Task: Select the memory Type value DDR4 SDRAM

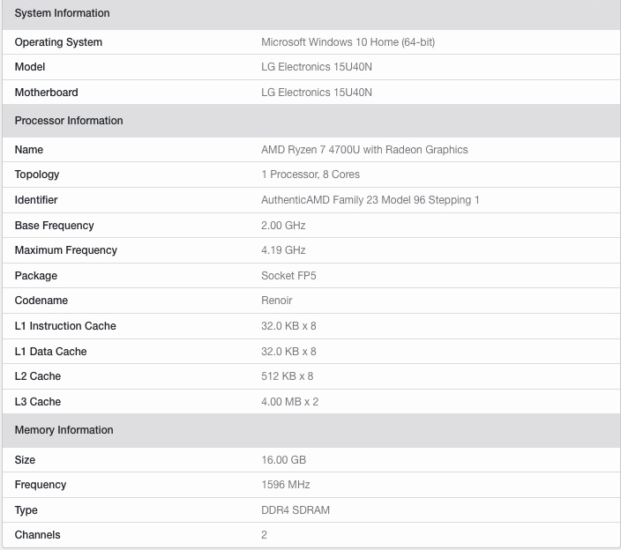Action: [295, 510]
